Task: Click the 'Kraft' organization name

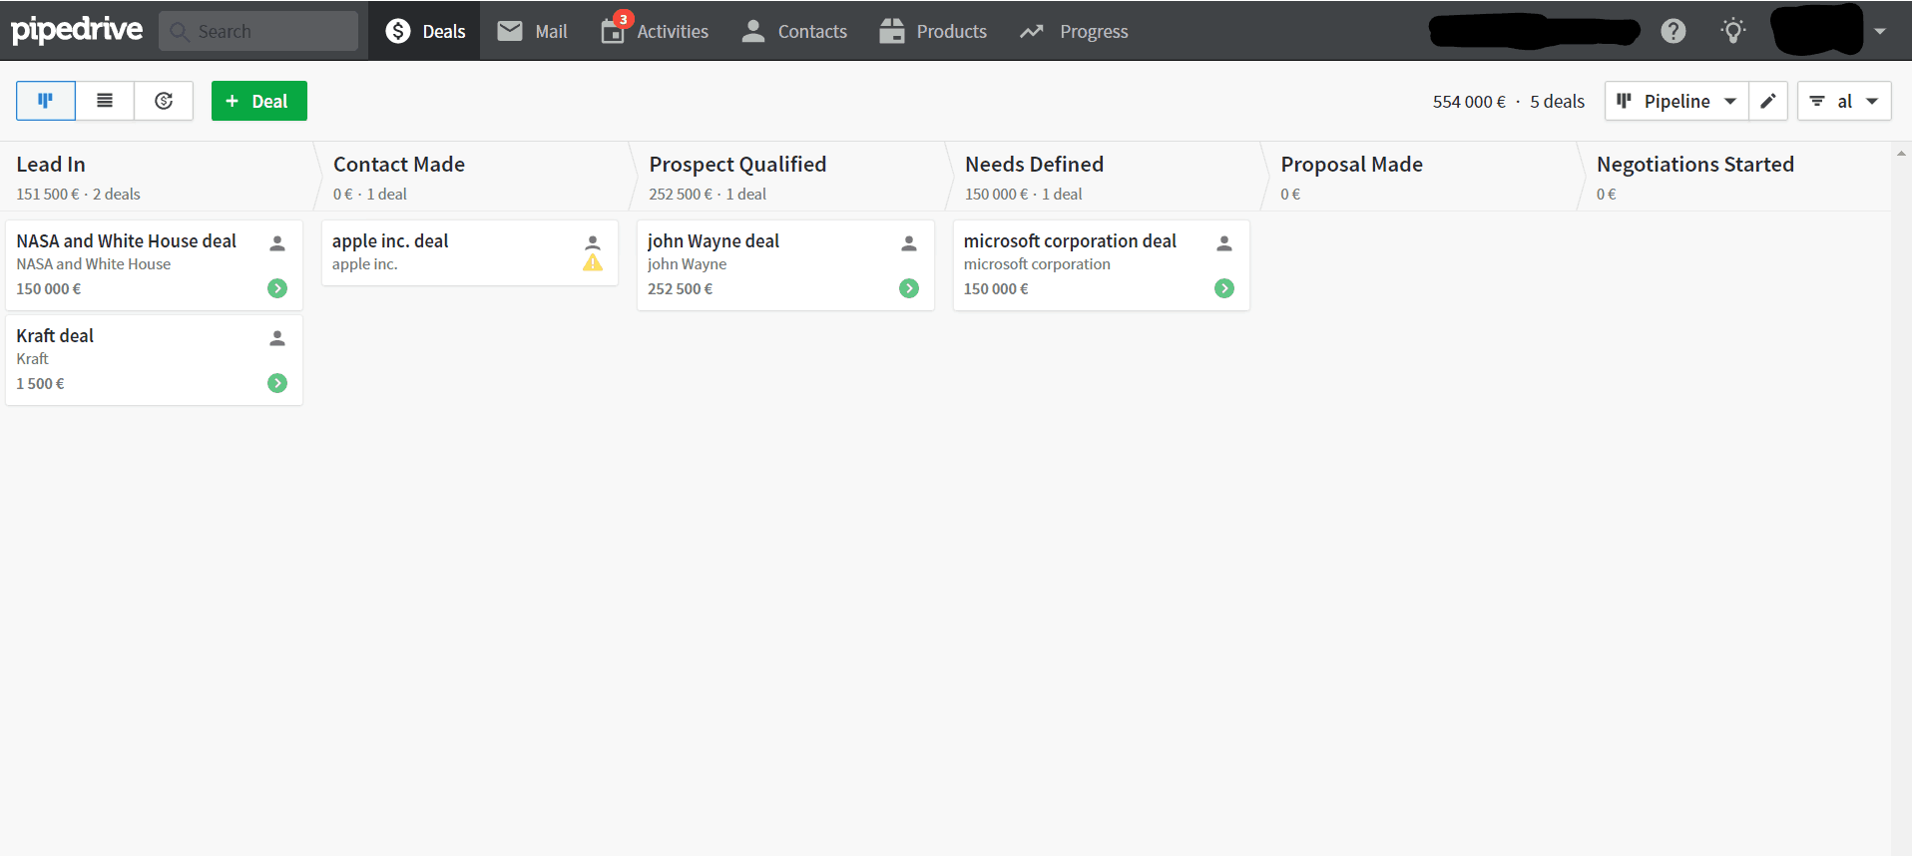Action: point(32,359)
